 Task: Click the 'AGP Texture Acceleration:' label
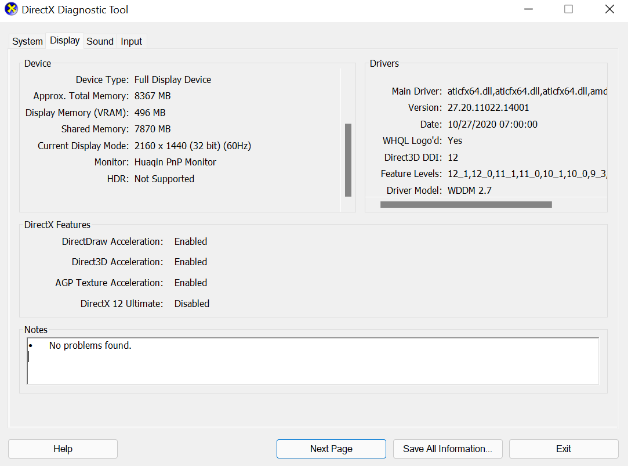pos(110,283)
